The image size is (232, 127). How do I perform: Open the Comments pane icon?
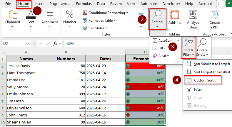(x=220, y=4)
